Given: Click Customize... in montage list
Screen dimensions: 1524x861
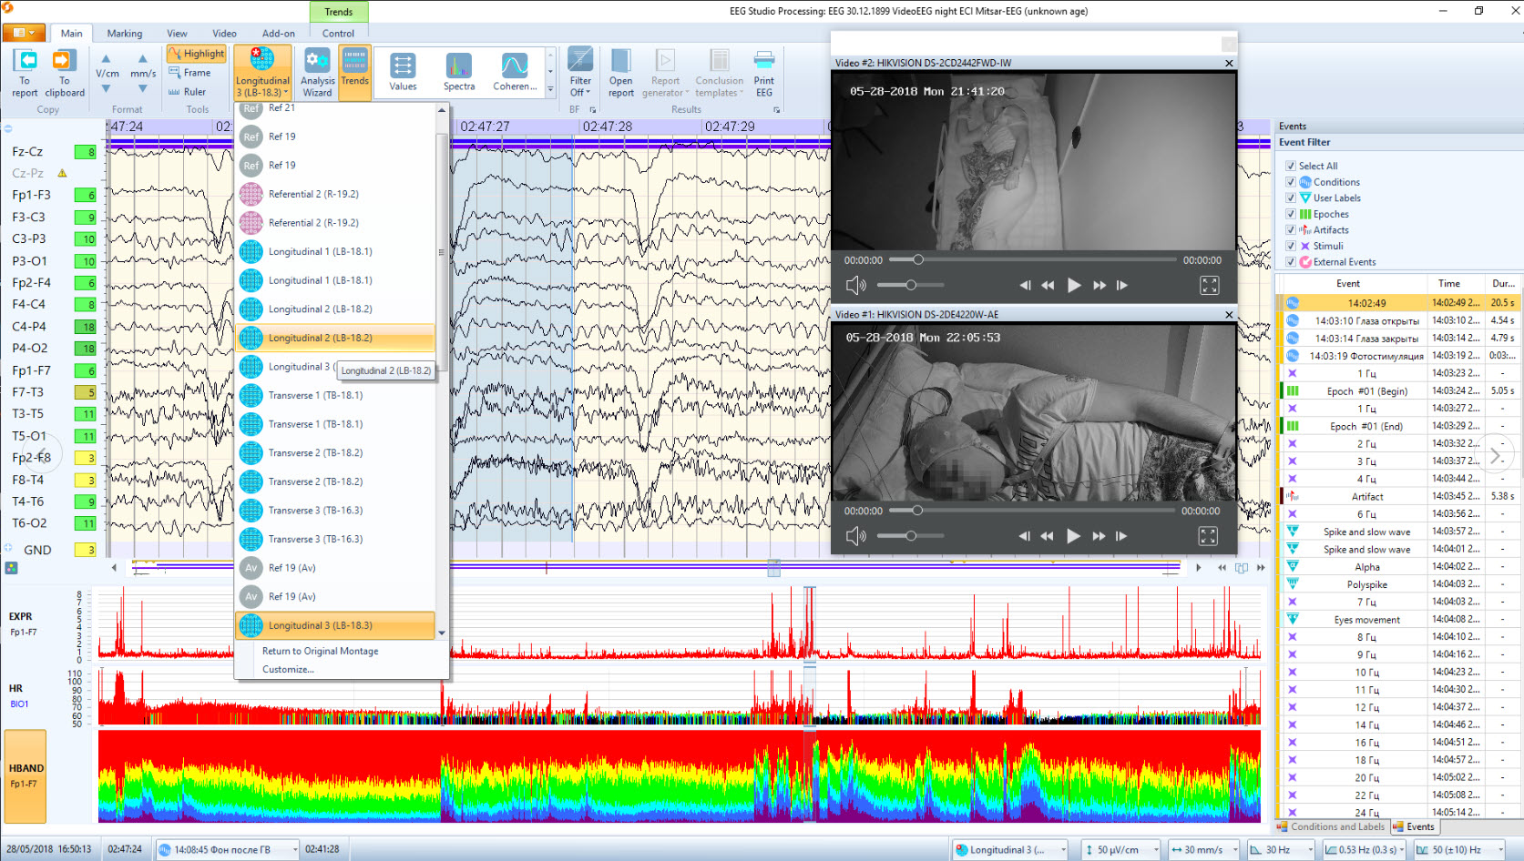Looking at the screenshot, I should 288,670.
